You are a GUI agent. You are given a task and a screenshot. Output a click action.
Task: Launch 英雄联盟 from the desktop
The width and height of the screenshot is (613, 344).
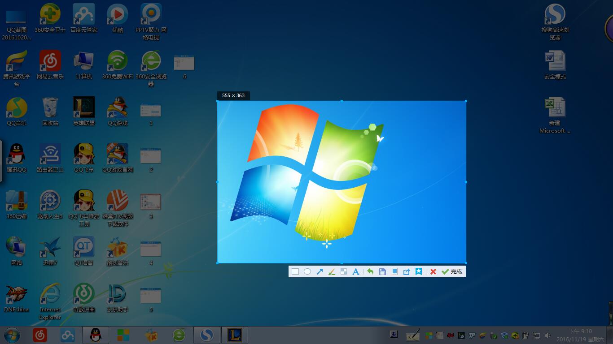pos(84,112)
